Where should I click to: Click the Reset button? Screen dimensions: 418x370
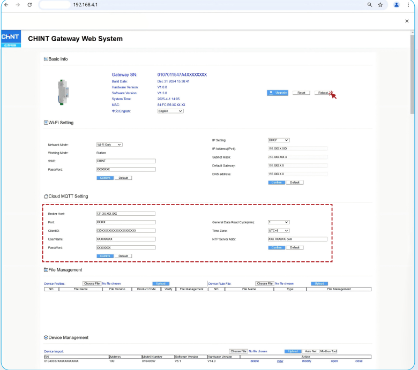pyautogui.click(x=301, y=93)
